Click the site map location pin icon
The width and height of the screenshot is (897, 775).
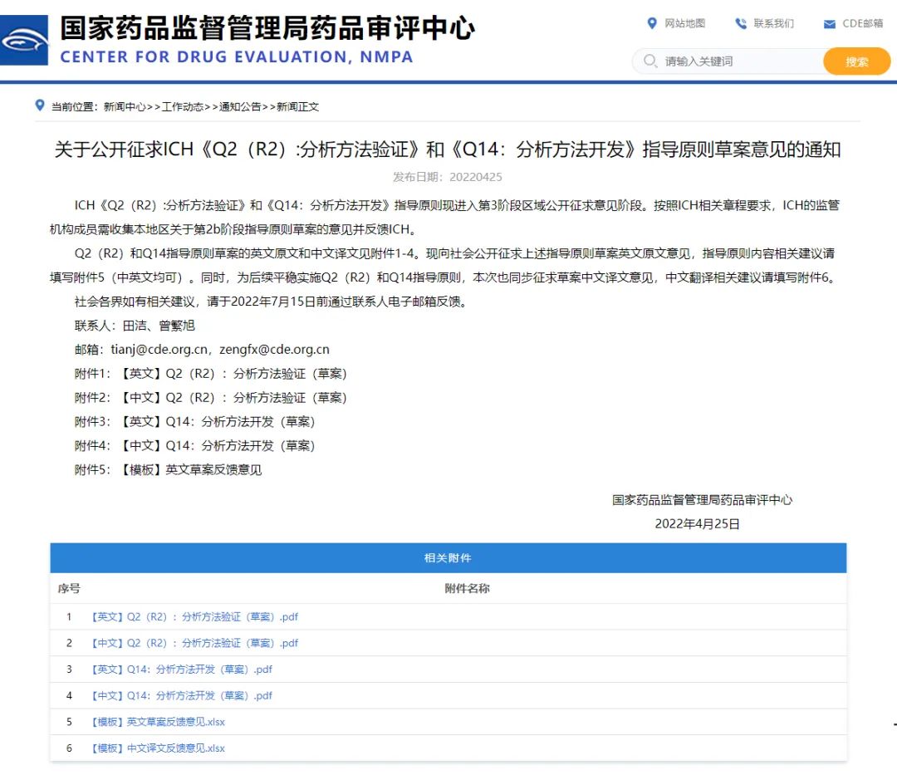(652, 23)
